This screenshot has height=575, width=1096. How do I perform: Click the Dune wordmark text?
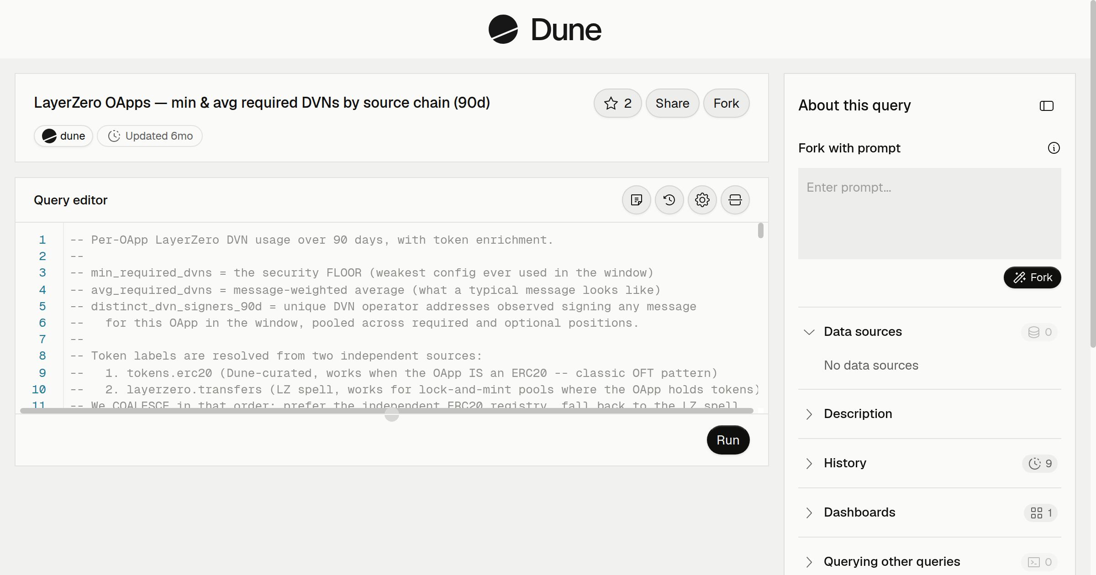point(566,30)
